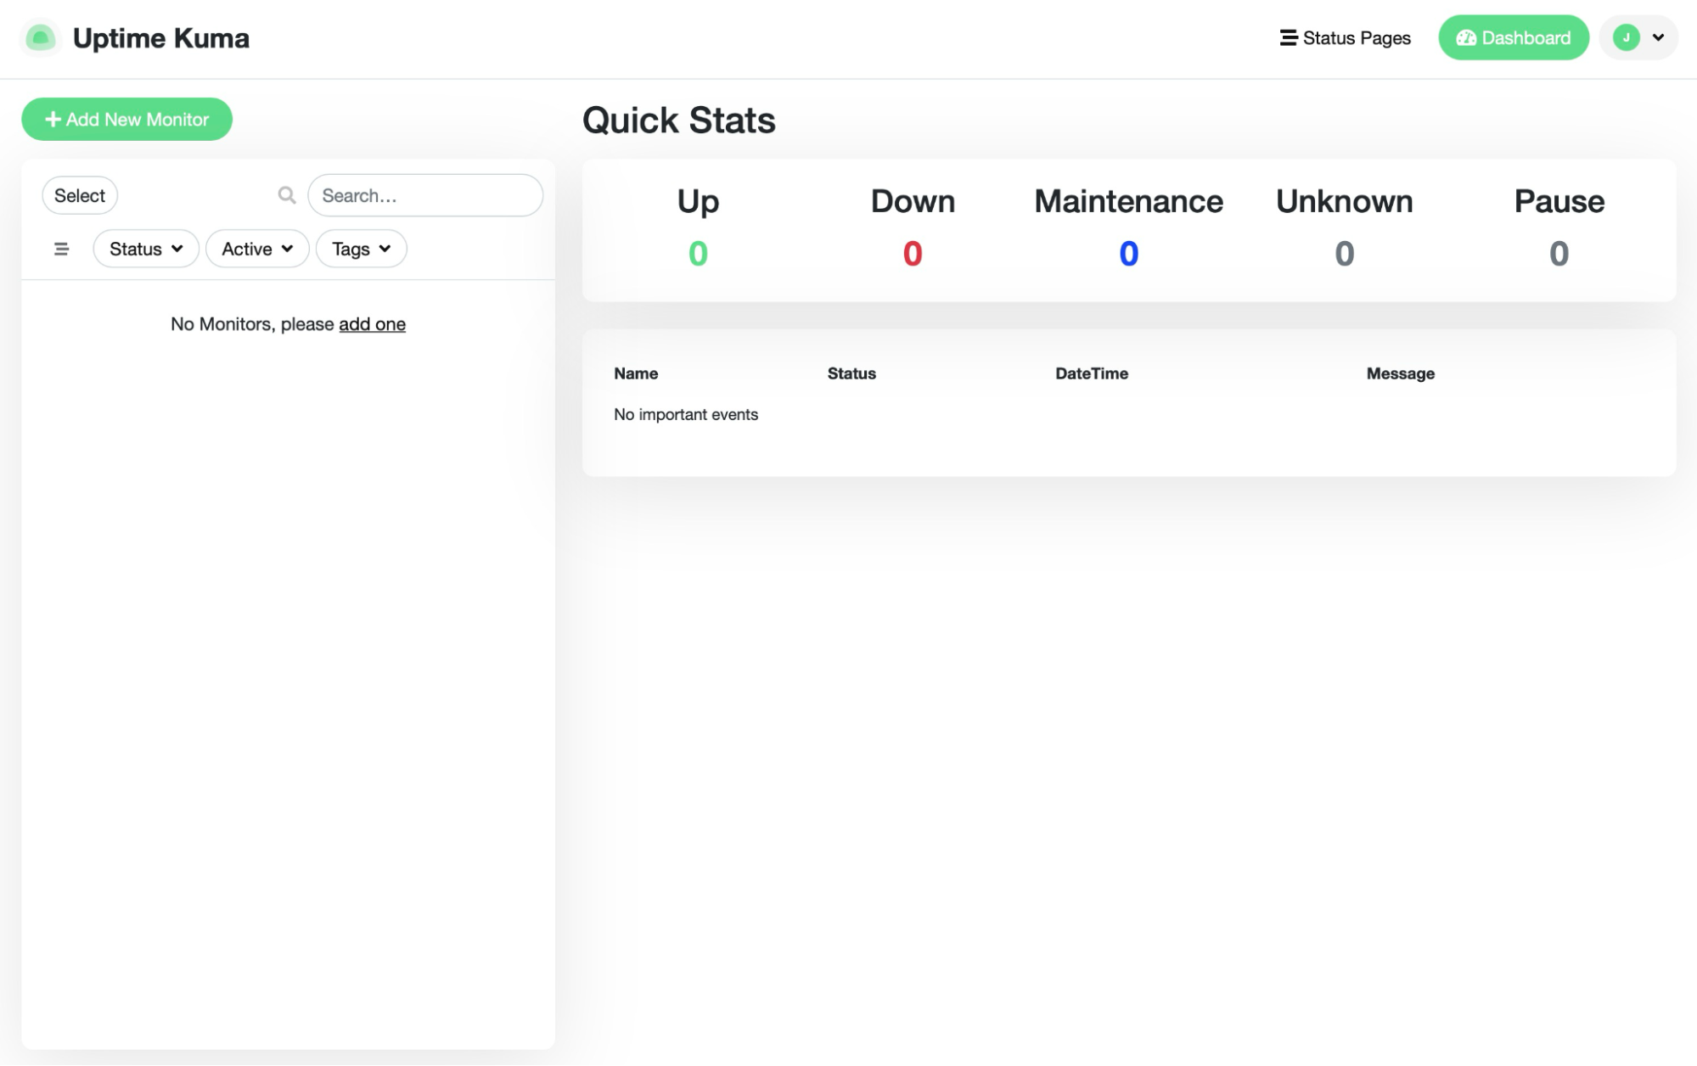Select the red Down counter
Screen dimensions: 1697x1066
tap(913, 252)
